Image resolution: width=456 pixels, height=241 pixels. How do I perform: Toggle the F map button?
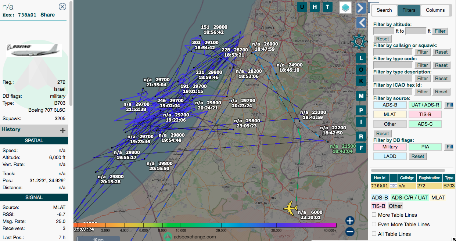coord(361,148)
